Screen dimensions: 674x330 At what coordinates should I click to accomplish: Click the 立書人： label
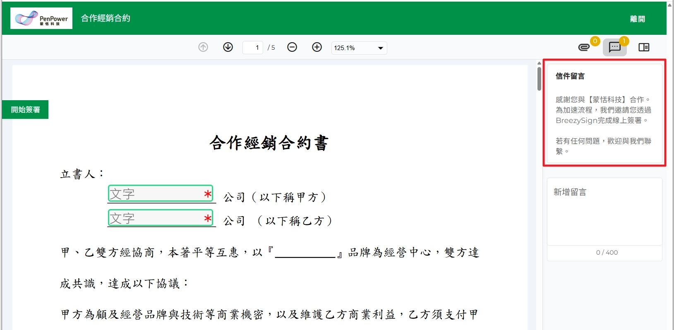pyautogui.click(x=82, y=174)
